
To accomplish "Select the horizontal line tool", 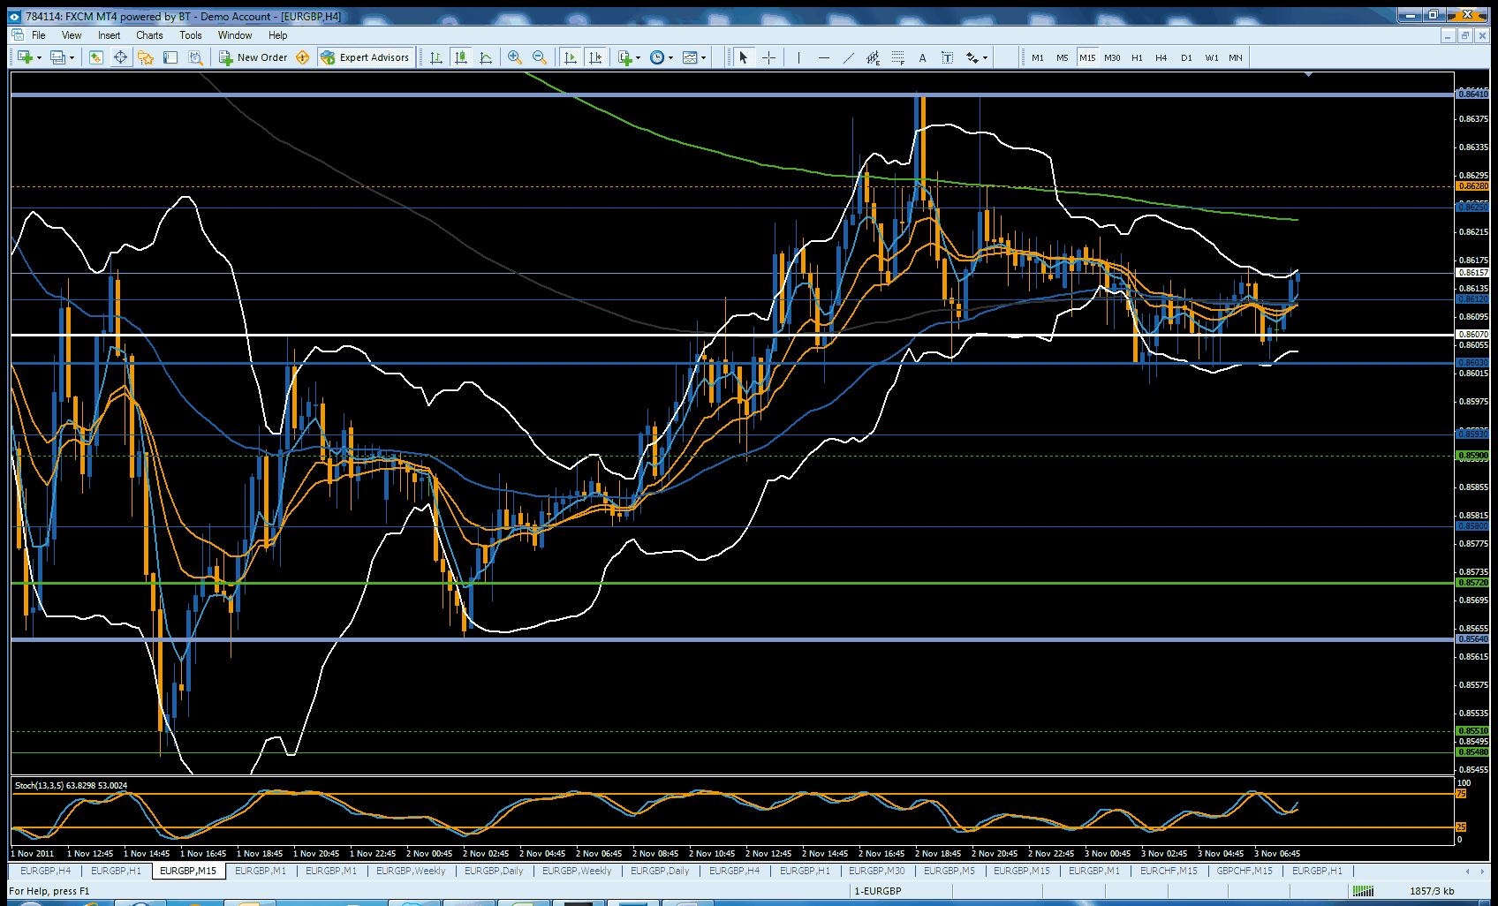I will (823, 57).
